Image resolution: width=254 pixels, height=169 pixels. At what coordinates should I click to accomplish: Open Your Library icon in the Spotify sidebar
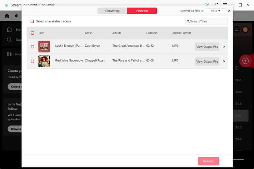point(9,54)
